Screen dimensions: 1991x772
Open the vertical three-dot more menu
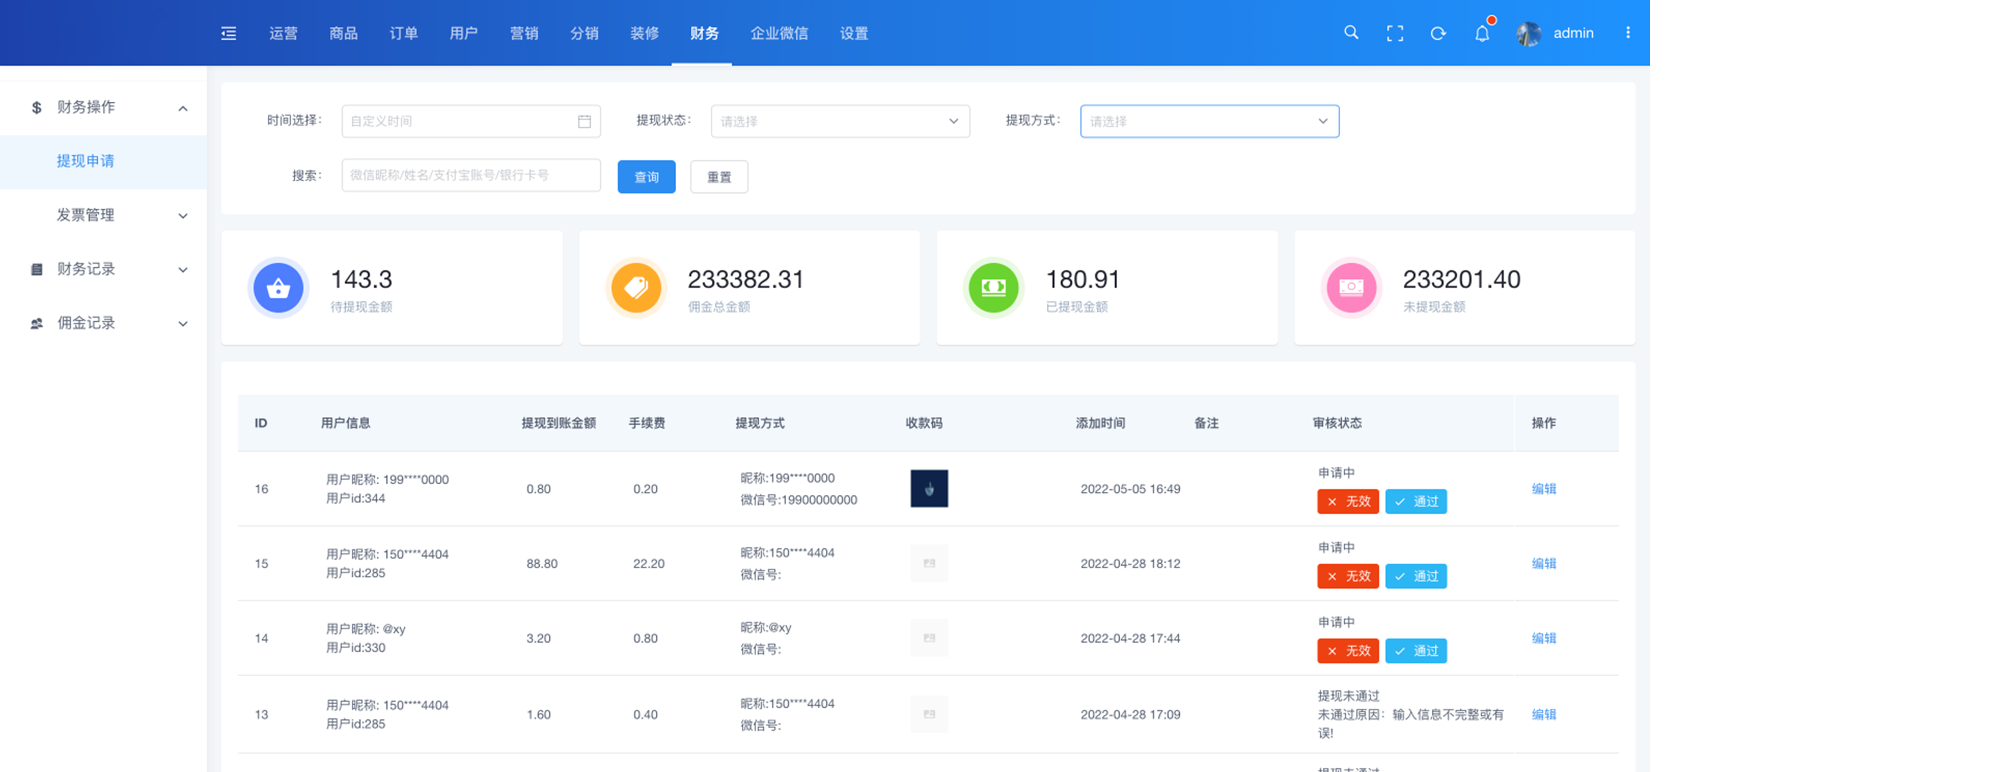point(1628,32)
